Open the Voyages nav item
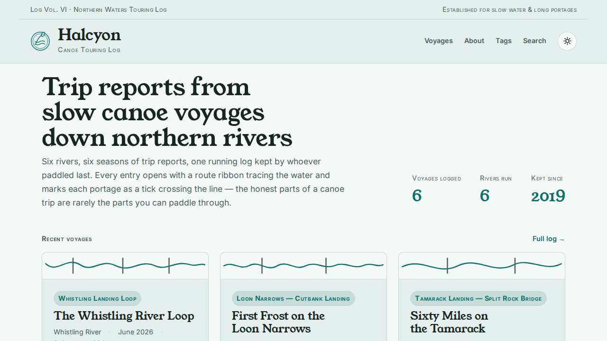Image resolution: width=607 pixels, height=341 pixels. point(439,41)
